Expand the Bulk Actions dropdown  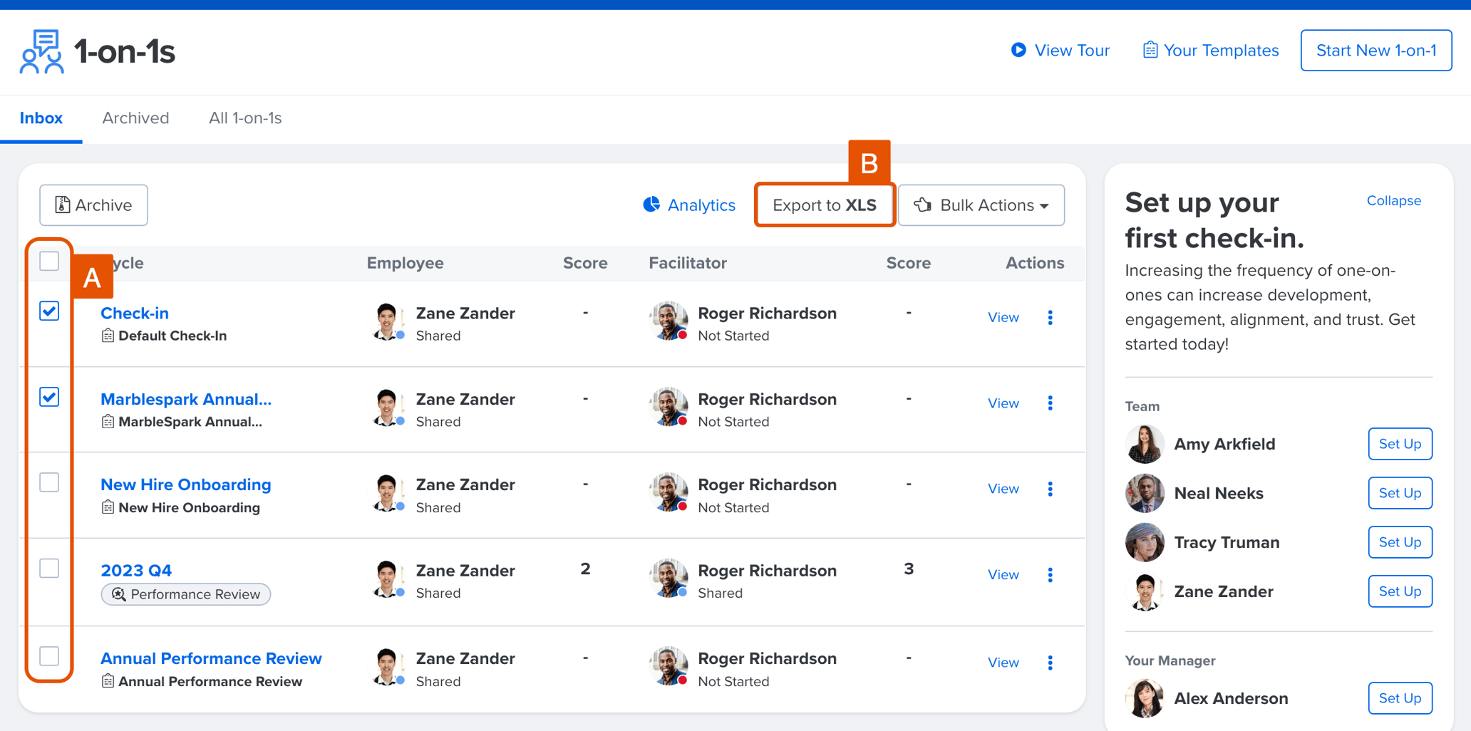pyautogui.click(x=981, y=205)
